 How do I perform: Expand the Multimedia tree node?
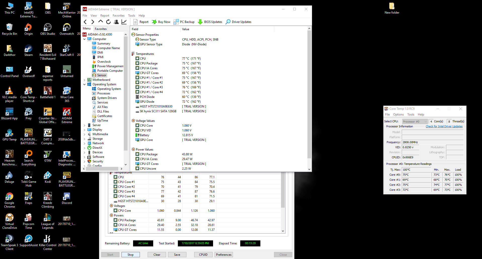coord(85,134)
